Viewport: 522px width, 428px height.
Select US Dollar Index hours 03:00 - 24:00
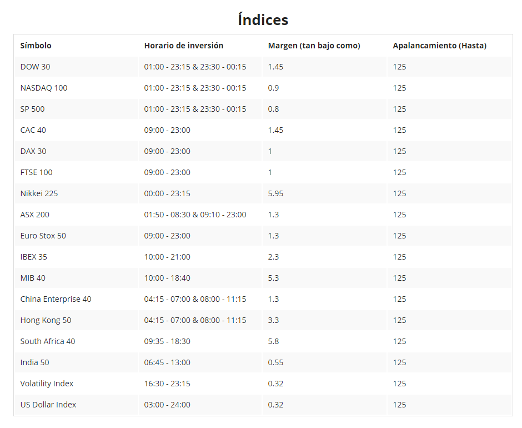pos(167,405)
